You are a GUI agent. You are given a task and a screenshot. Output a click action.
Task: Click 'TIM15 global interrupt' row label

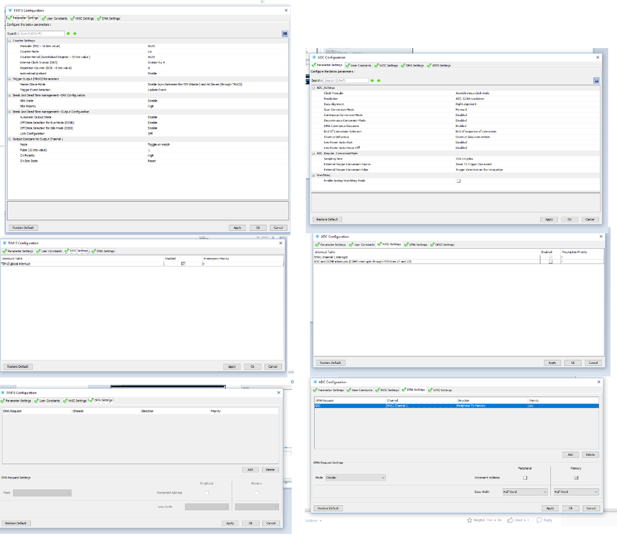pyautogui.click(x=15, y=264)
